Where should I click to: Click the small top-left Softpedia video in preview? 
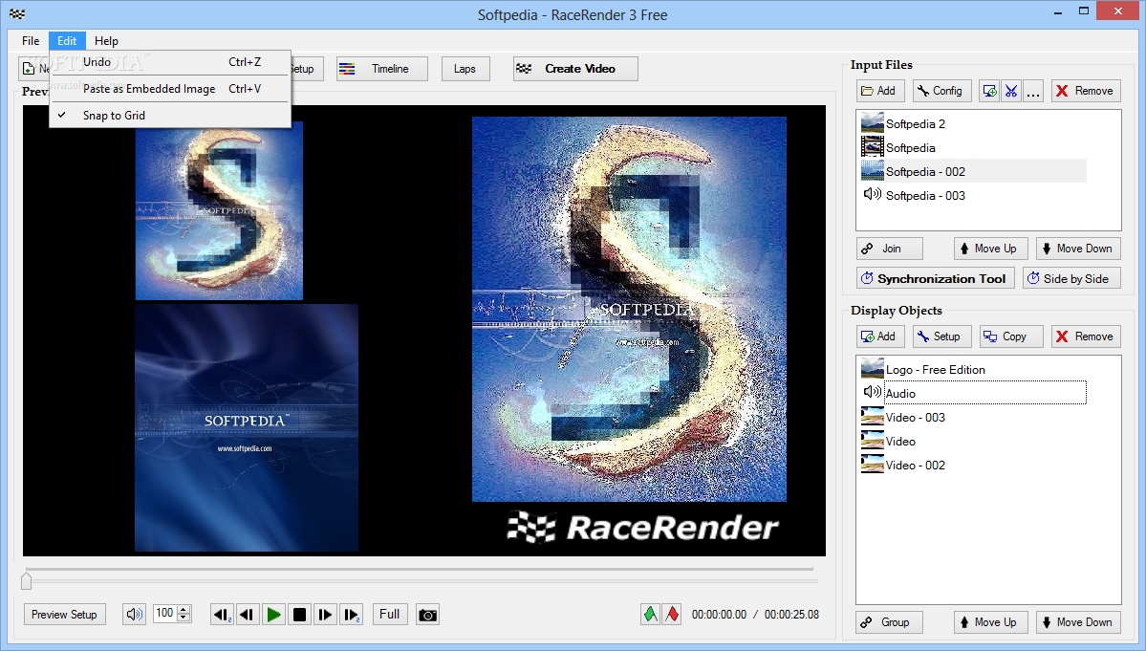[219, 211]
